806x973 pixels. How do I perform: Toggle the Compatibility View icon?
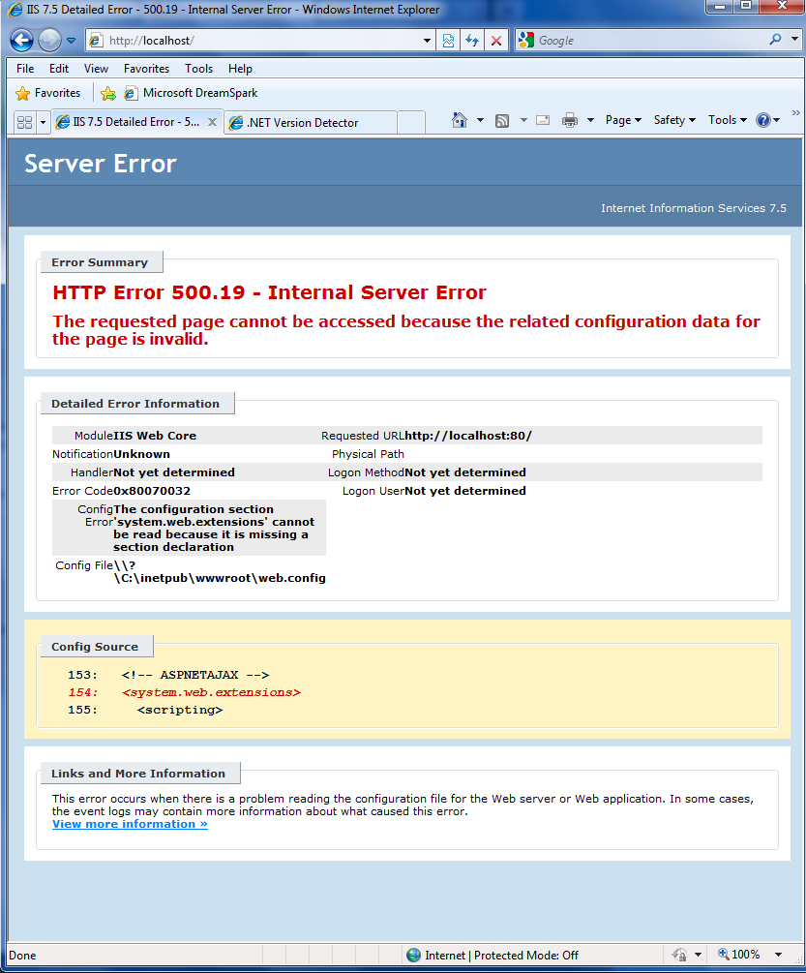pos(448,41)
